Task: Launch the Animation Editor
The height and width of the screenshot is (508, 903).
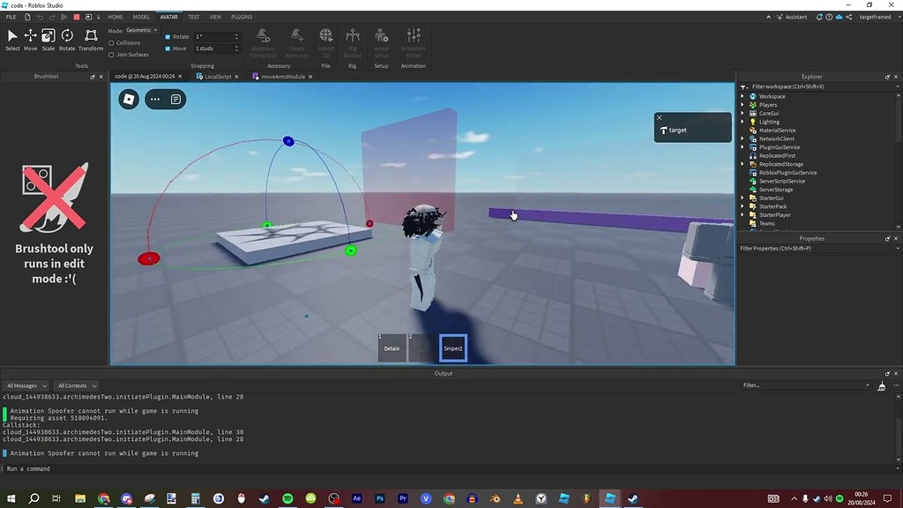Action: (x=413, y=41)
